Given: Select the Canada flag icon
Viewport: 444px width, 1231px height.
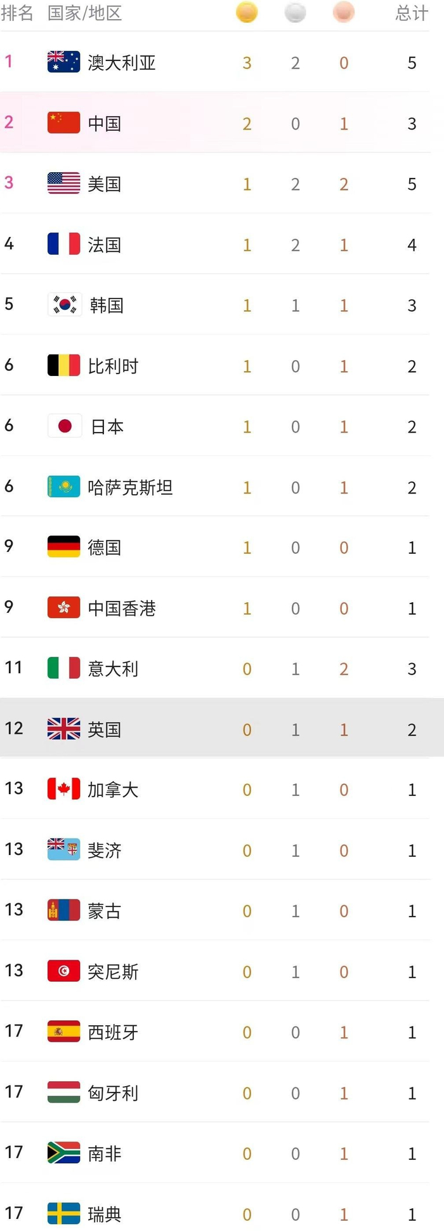Looking at the screenshot, I should (x=63, y=789).
